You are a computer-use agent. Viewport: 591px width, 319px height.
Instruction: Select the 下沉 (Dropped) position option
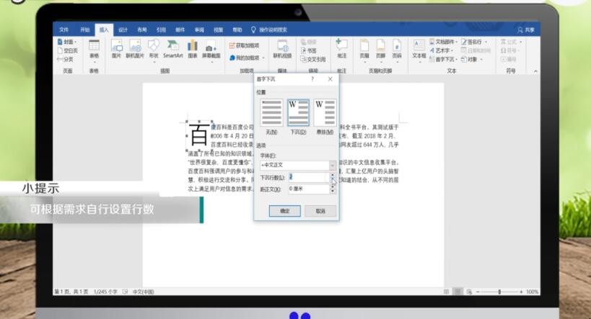298,115
